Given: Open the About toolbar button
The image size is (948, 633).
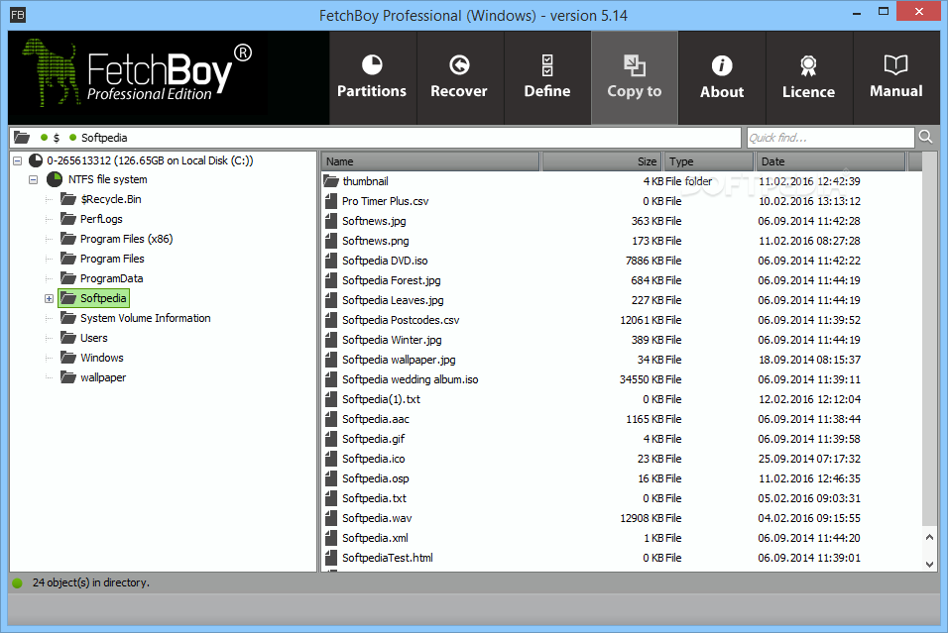Looking at the screenshot, I should 722,77.
